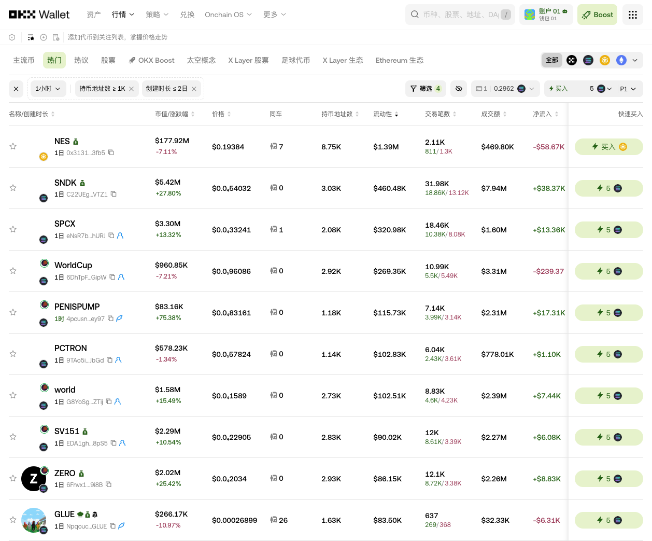Copy the SPCX address eNsR7b...hURJ
This screenshot has height=541, width=652.
(111, 235)
